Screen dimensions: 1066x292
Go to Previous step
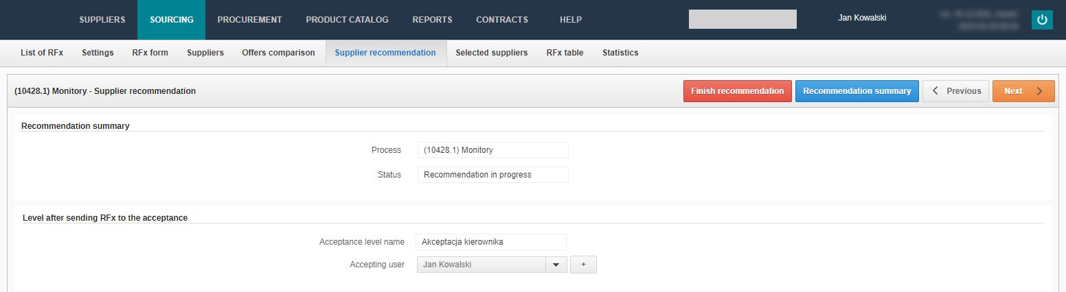(x=955, y=91)
